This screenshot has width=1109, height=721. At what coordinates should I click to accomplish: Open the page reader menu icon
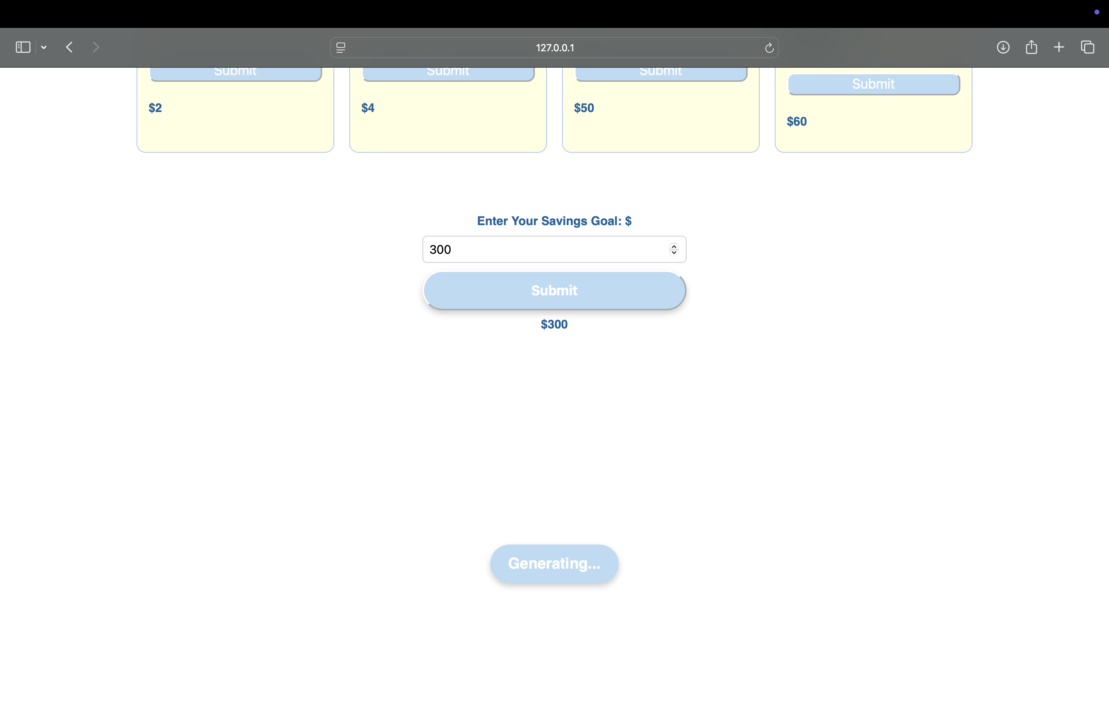[341, 48]
